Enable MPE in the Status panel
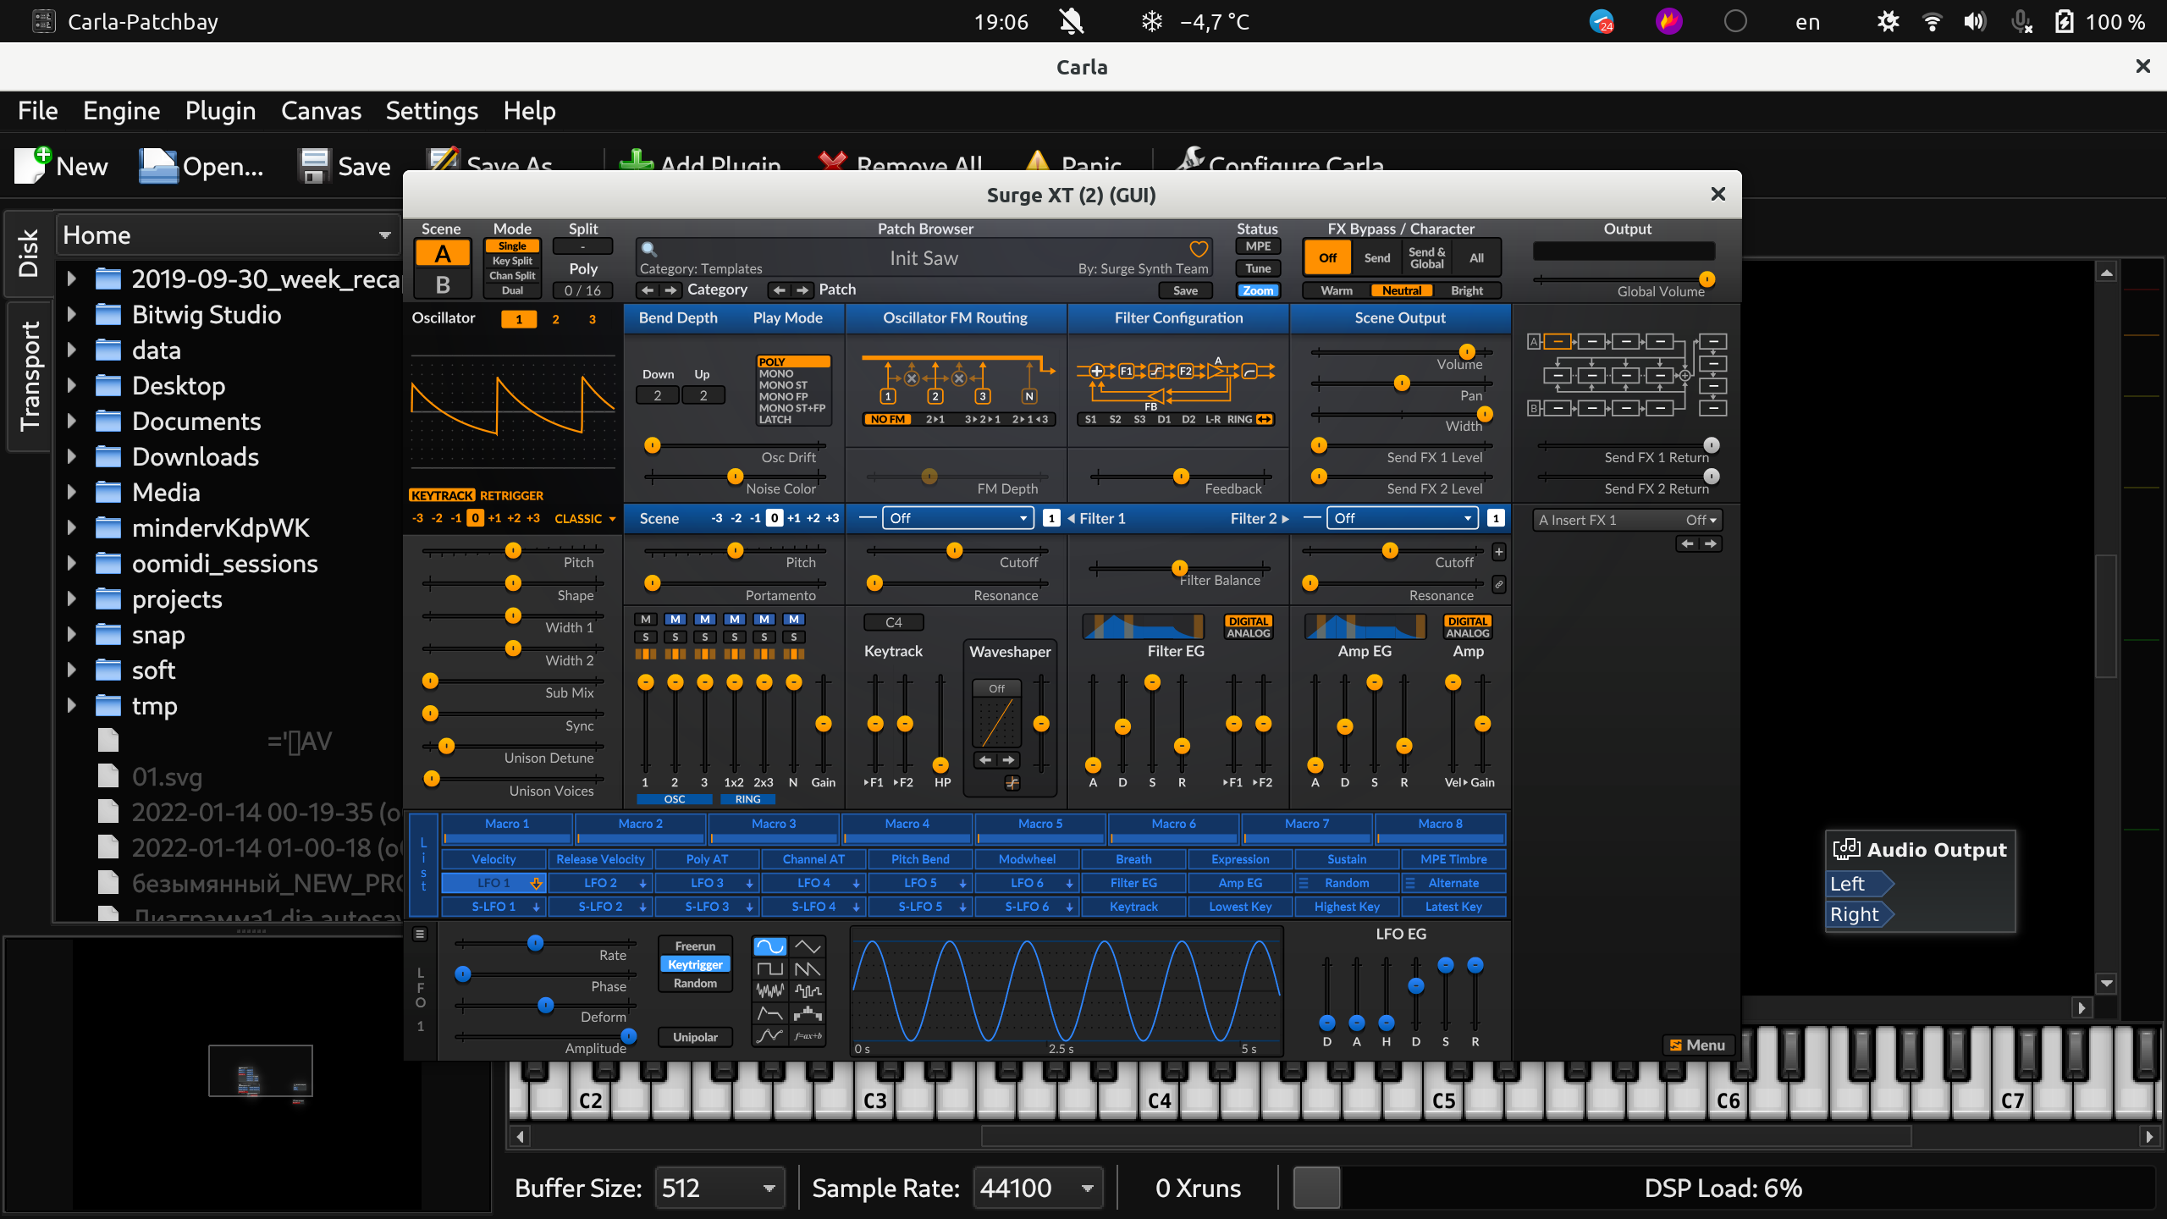The width and height of the screenshot is (2167, 1219). click(1258, 245)
